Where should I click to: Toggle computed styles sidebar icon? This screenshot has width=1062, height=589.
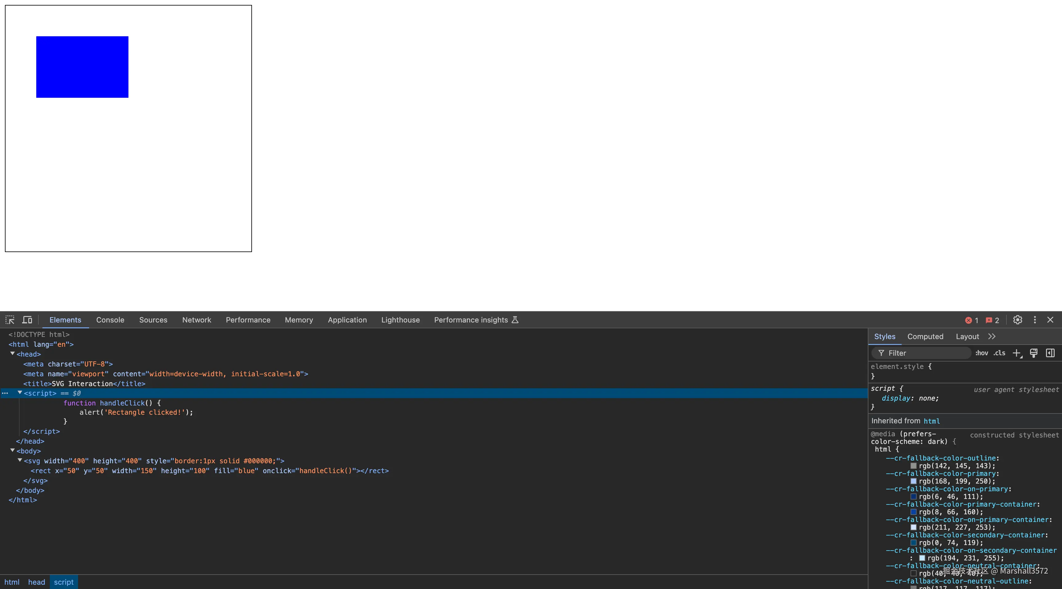[1050, 353]
